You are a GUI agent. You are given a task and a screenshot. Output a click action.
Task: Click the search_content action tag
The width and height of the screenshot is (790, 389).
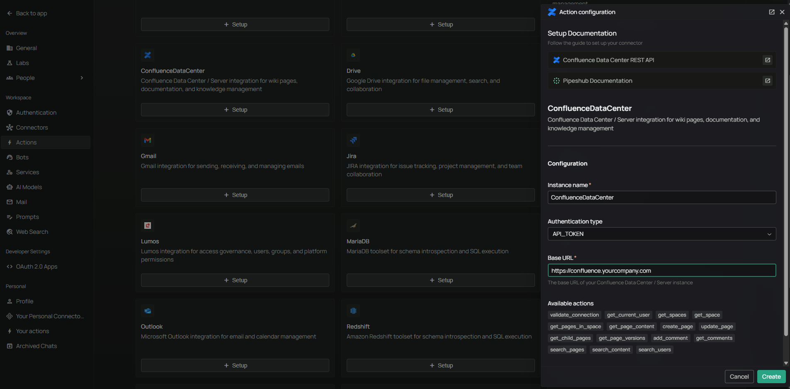tap(611, 350)
